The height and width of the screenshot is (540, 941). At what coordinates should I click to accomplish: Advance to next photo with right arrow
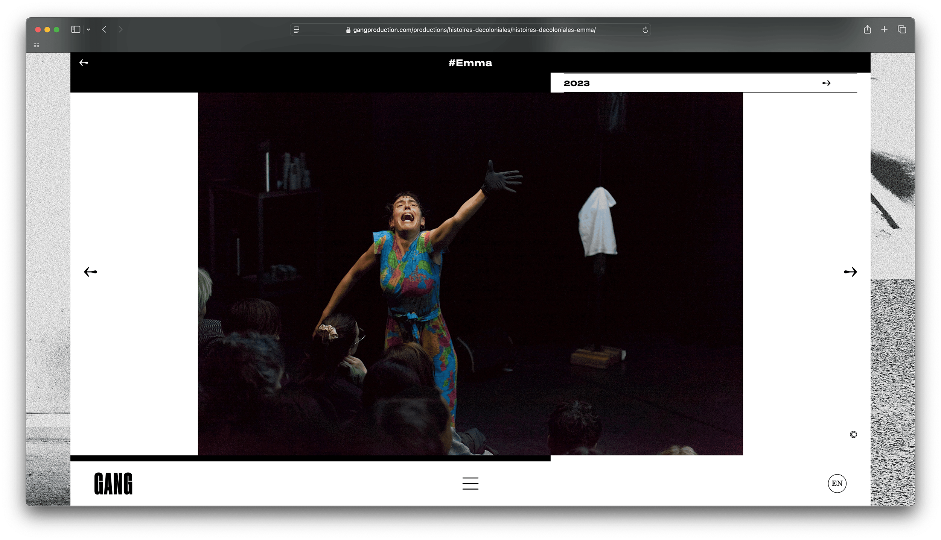pyautogui.click(x=850, y=272)
